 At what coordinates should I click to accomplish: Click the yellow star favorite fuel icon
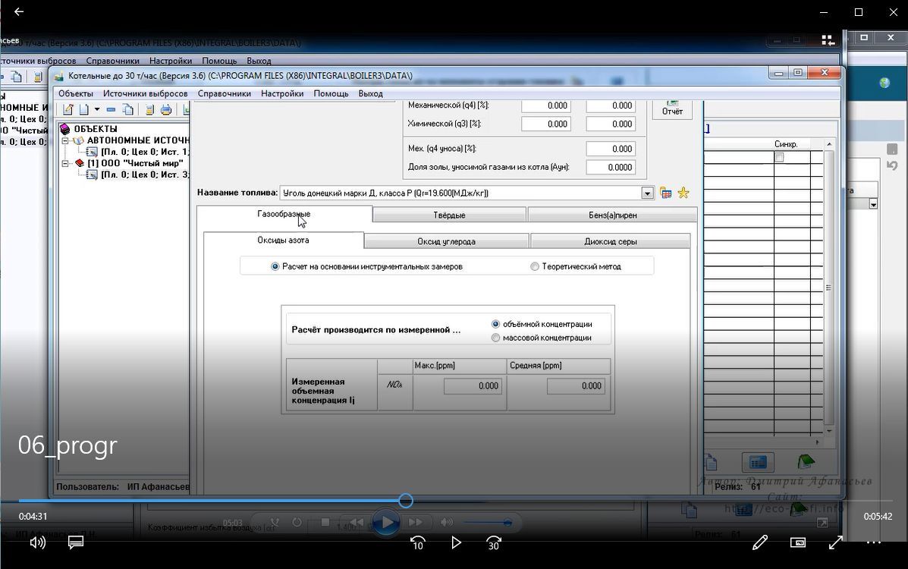pyautogui.click(x=683, y=193)
